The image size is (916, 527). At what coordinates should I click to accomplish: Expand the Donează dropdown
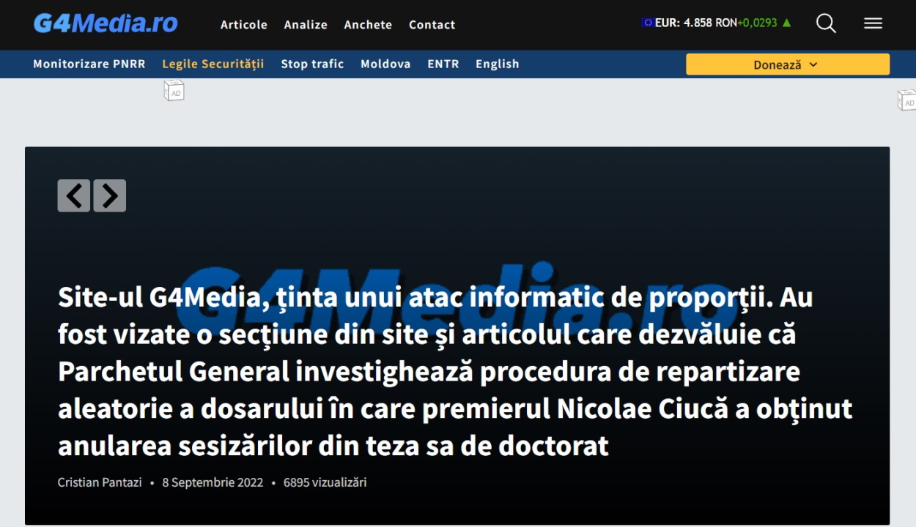[788, 64]
